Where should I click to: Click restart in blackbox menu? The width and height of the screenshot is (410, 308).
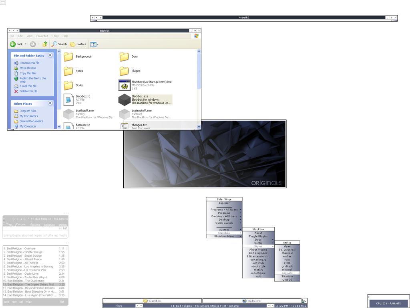coord(258,270)
